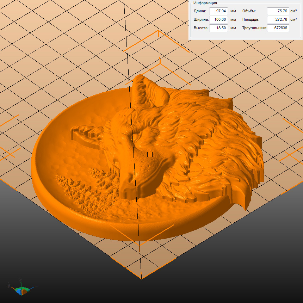Click the Объём value field

(278, 11)
